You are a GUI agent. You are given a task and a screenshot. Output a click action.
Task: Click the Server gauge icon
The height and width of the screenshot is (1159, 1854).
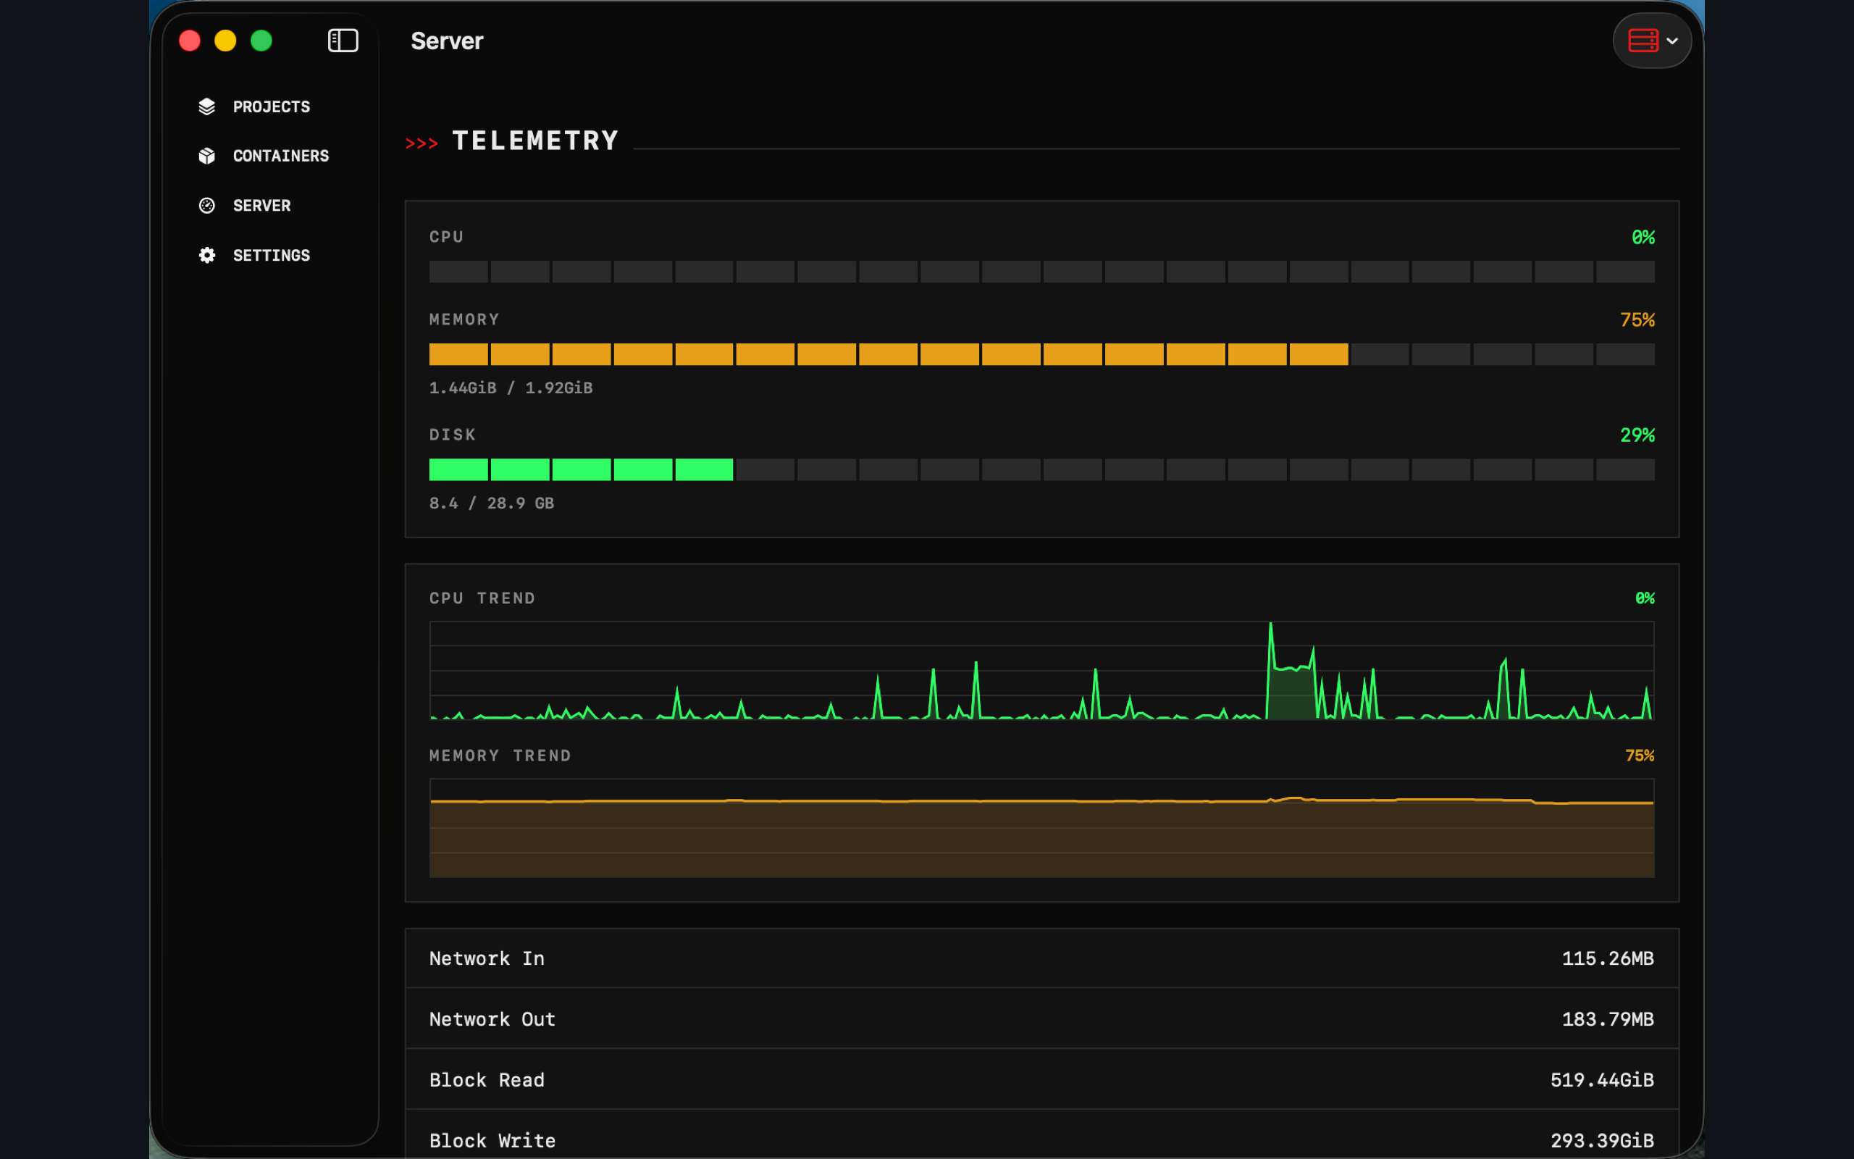[x=207, y=206]
